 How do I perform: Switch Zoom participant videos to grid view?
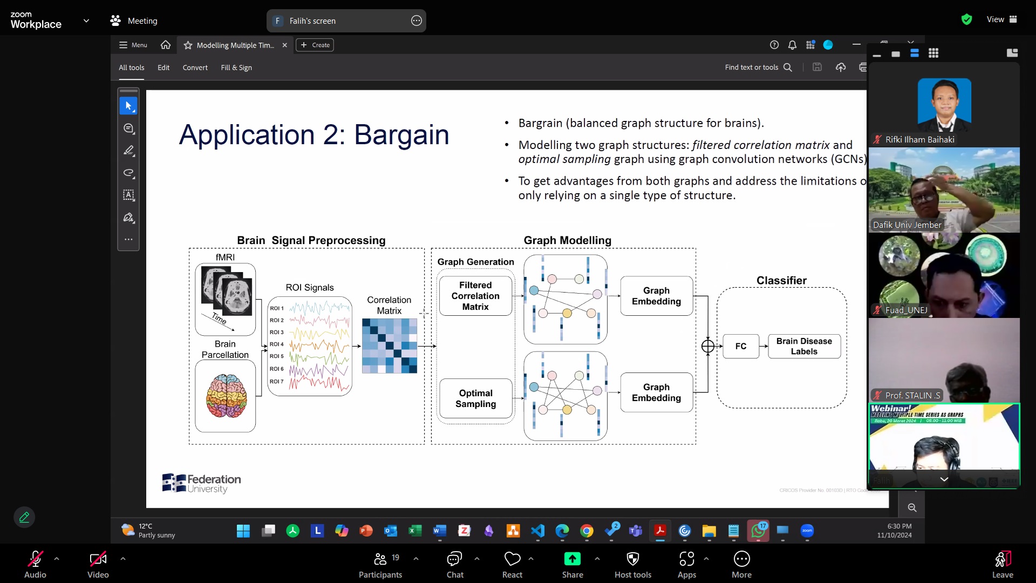pyautogui.click(x=933, y=53)
